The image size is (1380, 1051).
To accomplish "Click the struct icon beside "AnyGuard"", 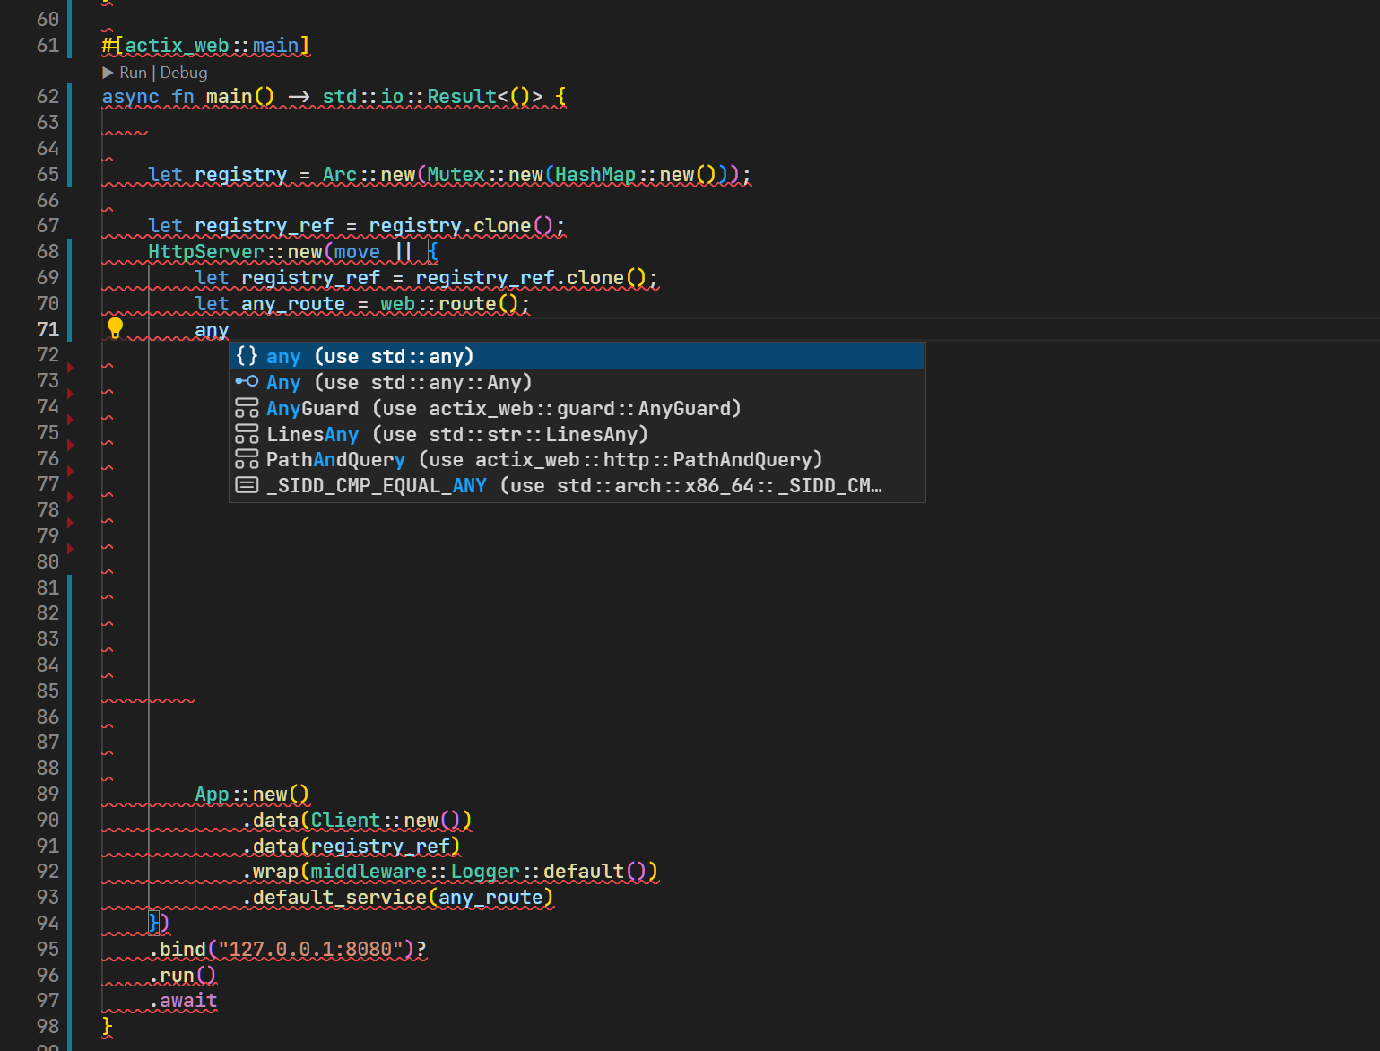I will click(246, 408).
